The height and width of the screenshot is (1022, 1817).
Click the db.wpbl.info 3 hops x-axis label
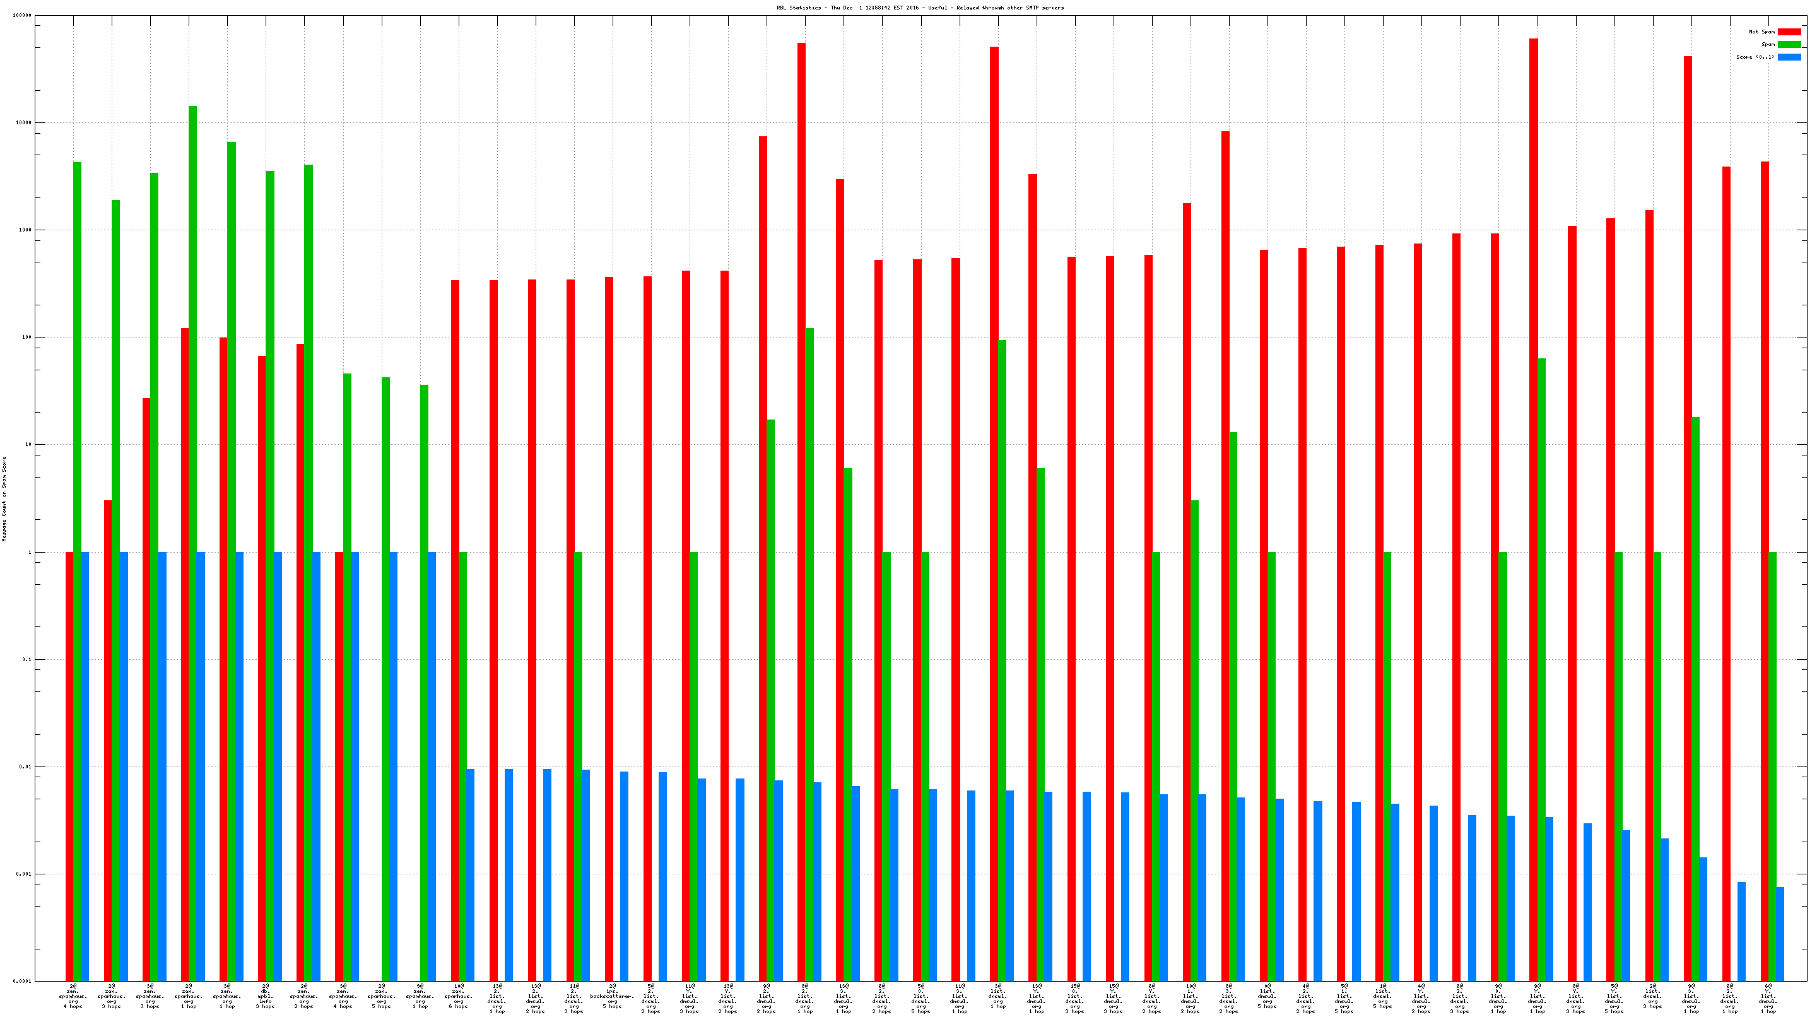[265, 996]
